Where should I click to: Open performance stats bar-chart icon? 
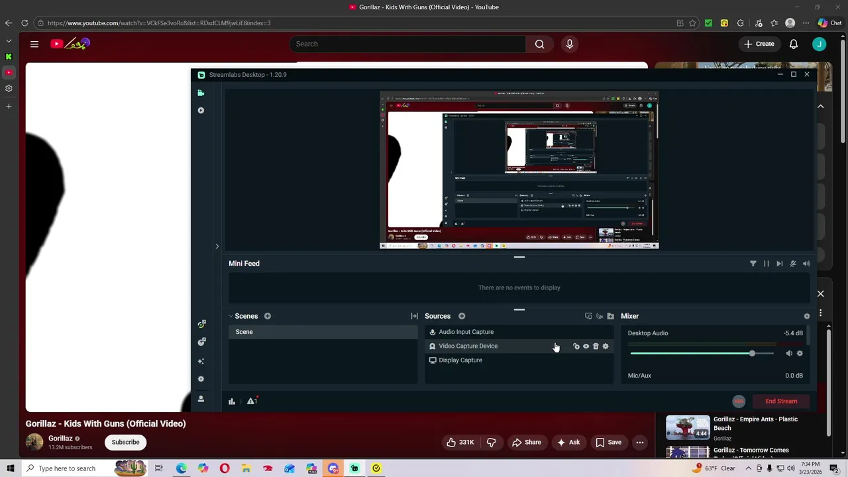(232, 401)
